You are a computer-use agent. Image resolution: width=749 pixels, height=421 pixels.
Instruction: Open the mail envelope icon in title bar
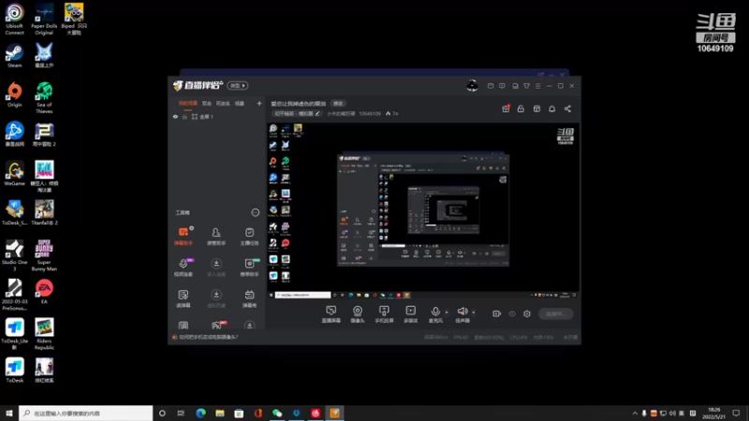pos(491,86)
